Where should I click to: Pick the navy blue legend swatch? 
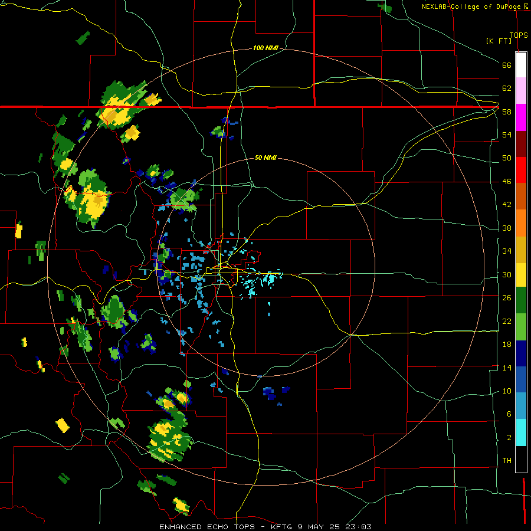(x=521, y=353)
